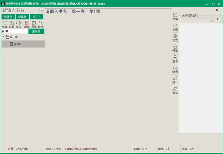This screenshot has width=223, height=154.
Task: Collapse the 第一卷 tree node
Action: 3,37
